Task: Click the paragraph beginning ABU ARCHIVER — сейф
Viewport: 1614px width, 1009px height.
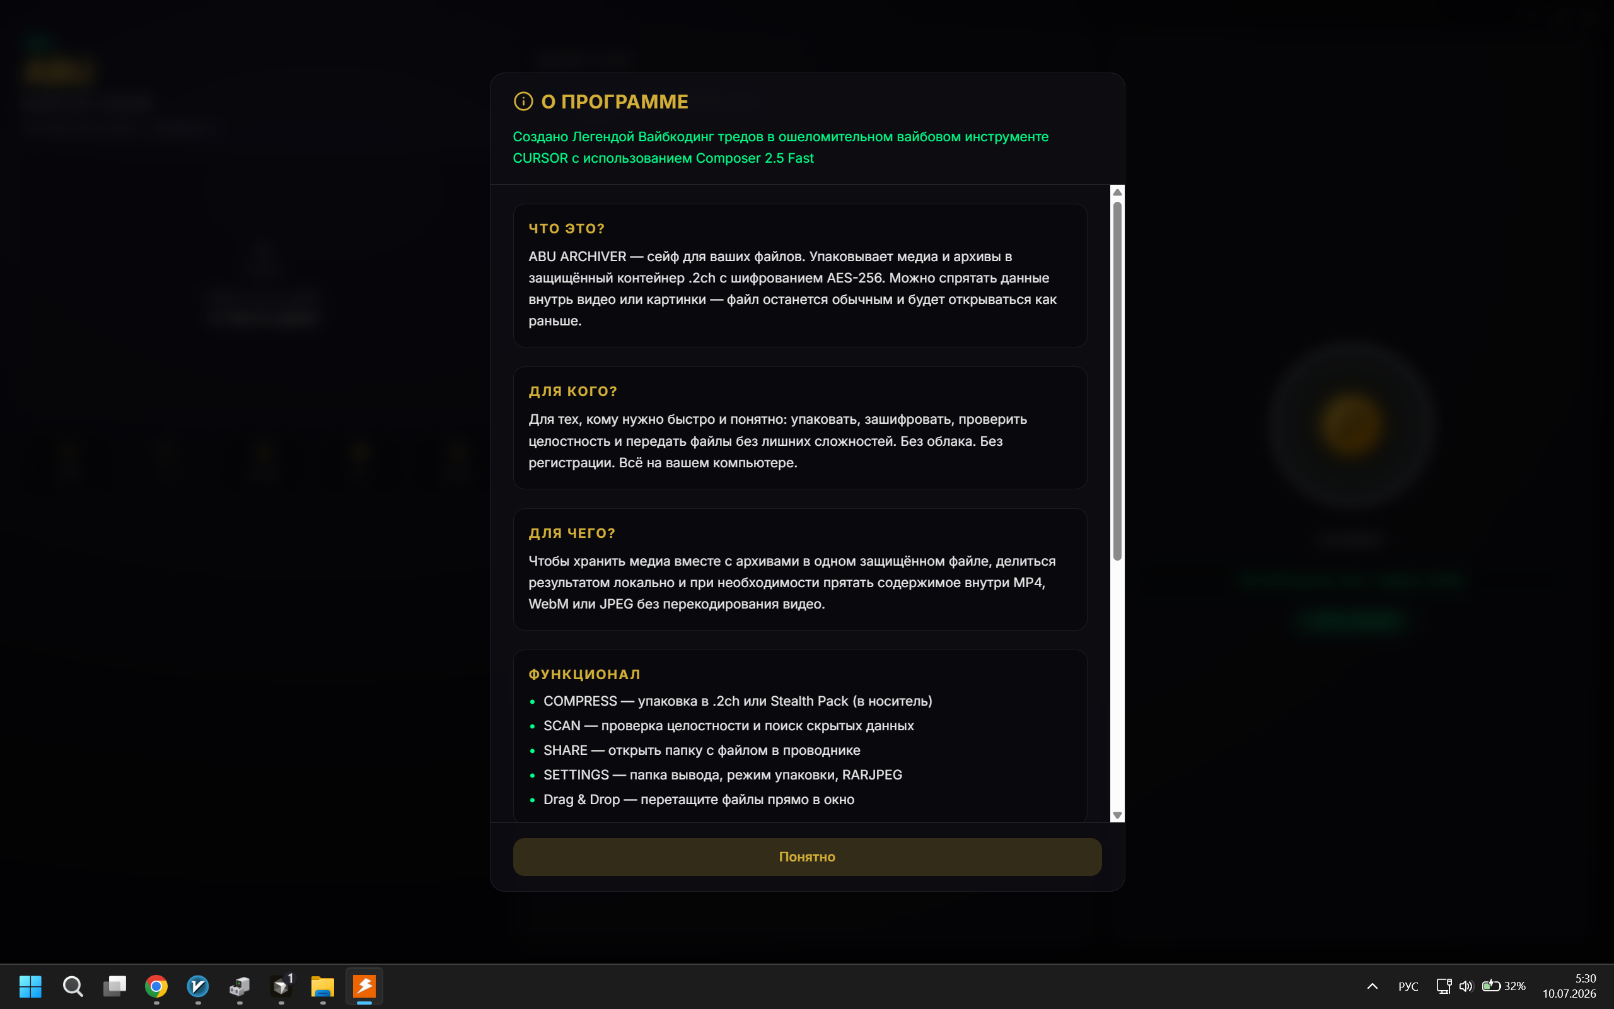Action: (x=792, y=289)
